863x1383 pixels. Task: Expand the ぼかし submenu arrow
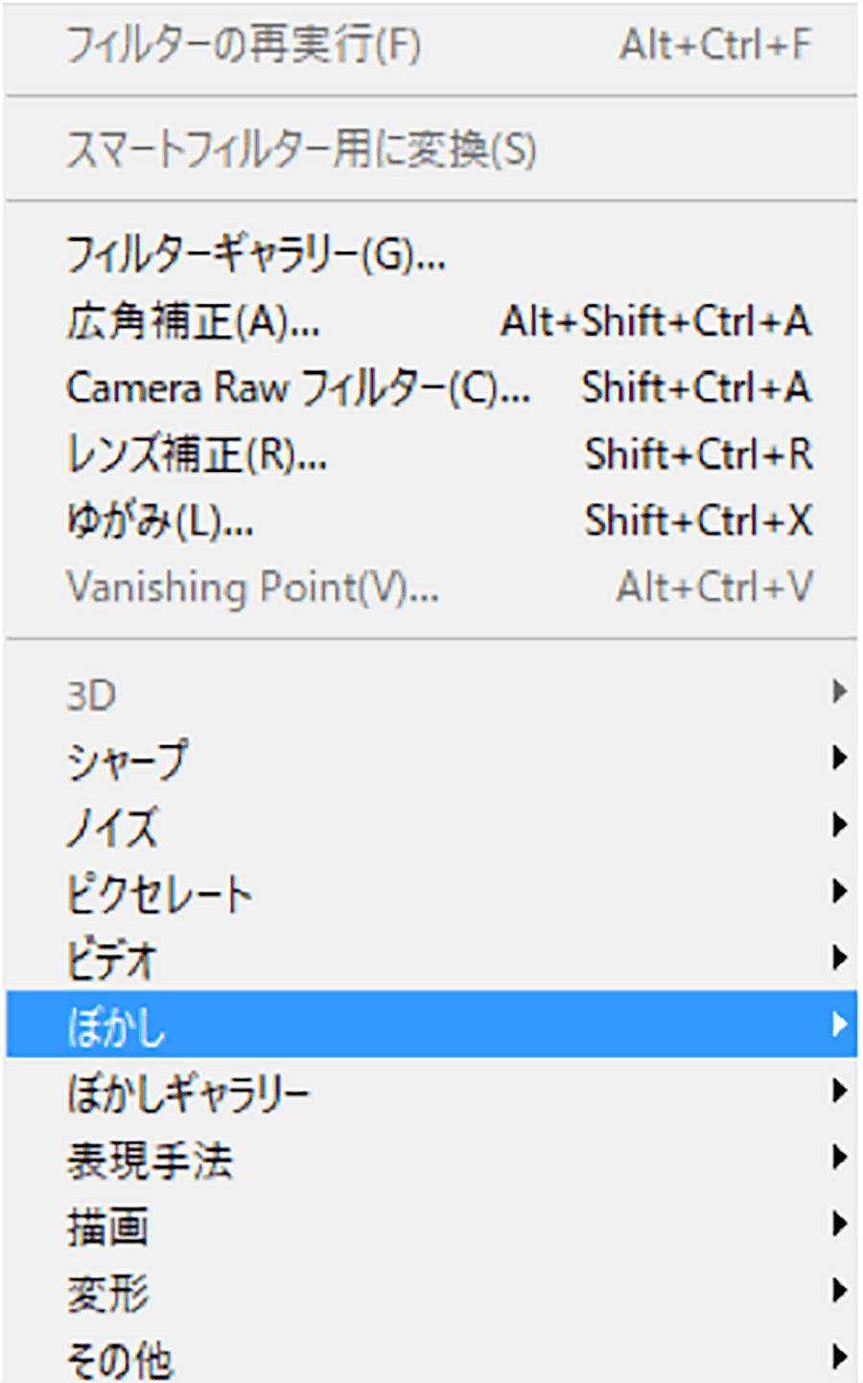point(839,1024)
